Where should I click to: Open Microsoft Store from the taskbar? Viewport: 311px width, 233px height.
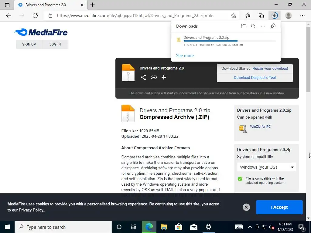[179, 227]
